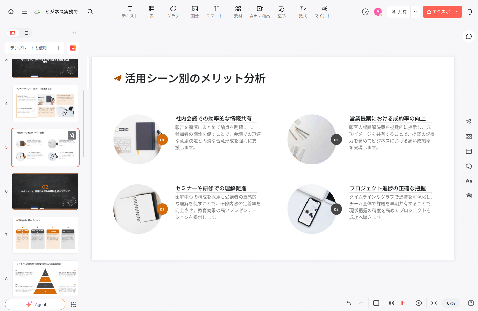Select heading プロジェクト進捗の正確な把握
The width and height of the screenshot is (478, 311).
click(388, 188)
